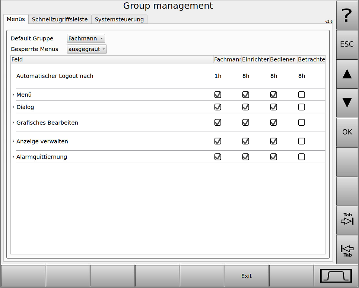
Task: Expand the Menü row
Action: (x=13, y=95)
